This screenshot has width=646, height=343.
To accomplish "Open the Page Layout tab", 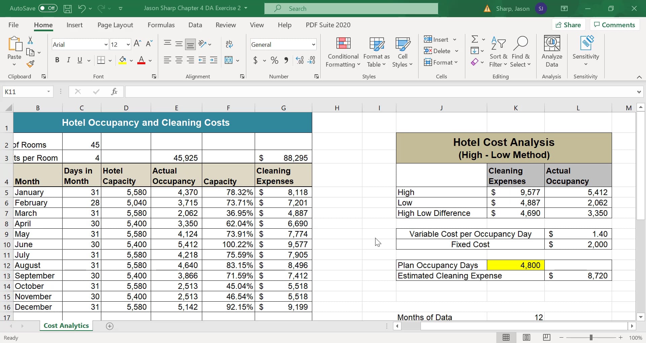I will 115,25.
